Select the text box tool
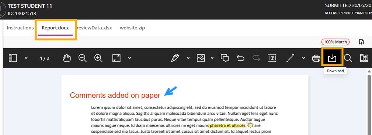The height and width of the screenshot is (135, 372). [x=272, y=58]
